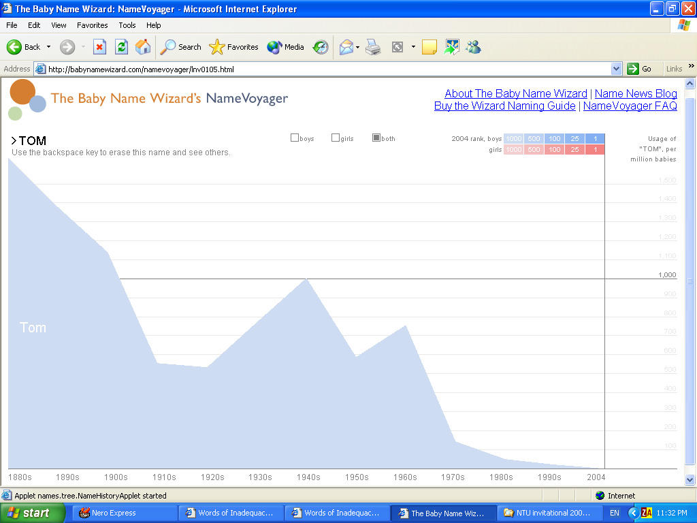Open the History icon
The image size is (697, 523).
coord(321,47)
